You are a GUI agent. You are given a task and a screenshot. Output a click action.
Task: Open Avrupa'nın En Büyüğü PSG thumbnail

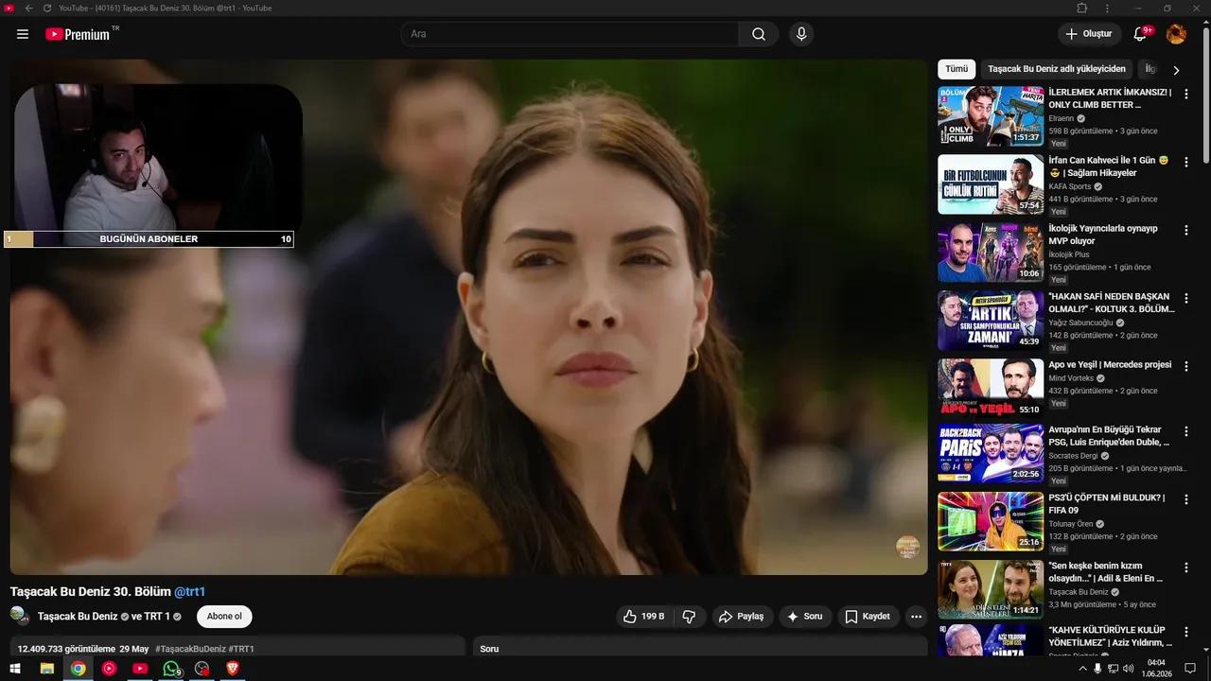(991, 453)
